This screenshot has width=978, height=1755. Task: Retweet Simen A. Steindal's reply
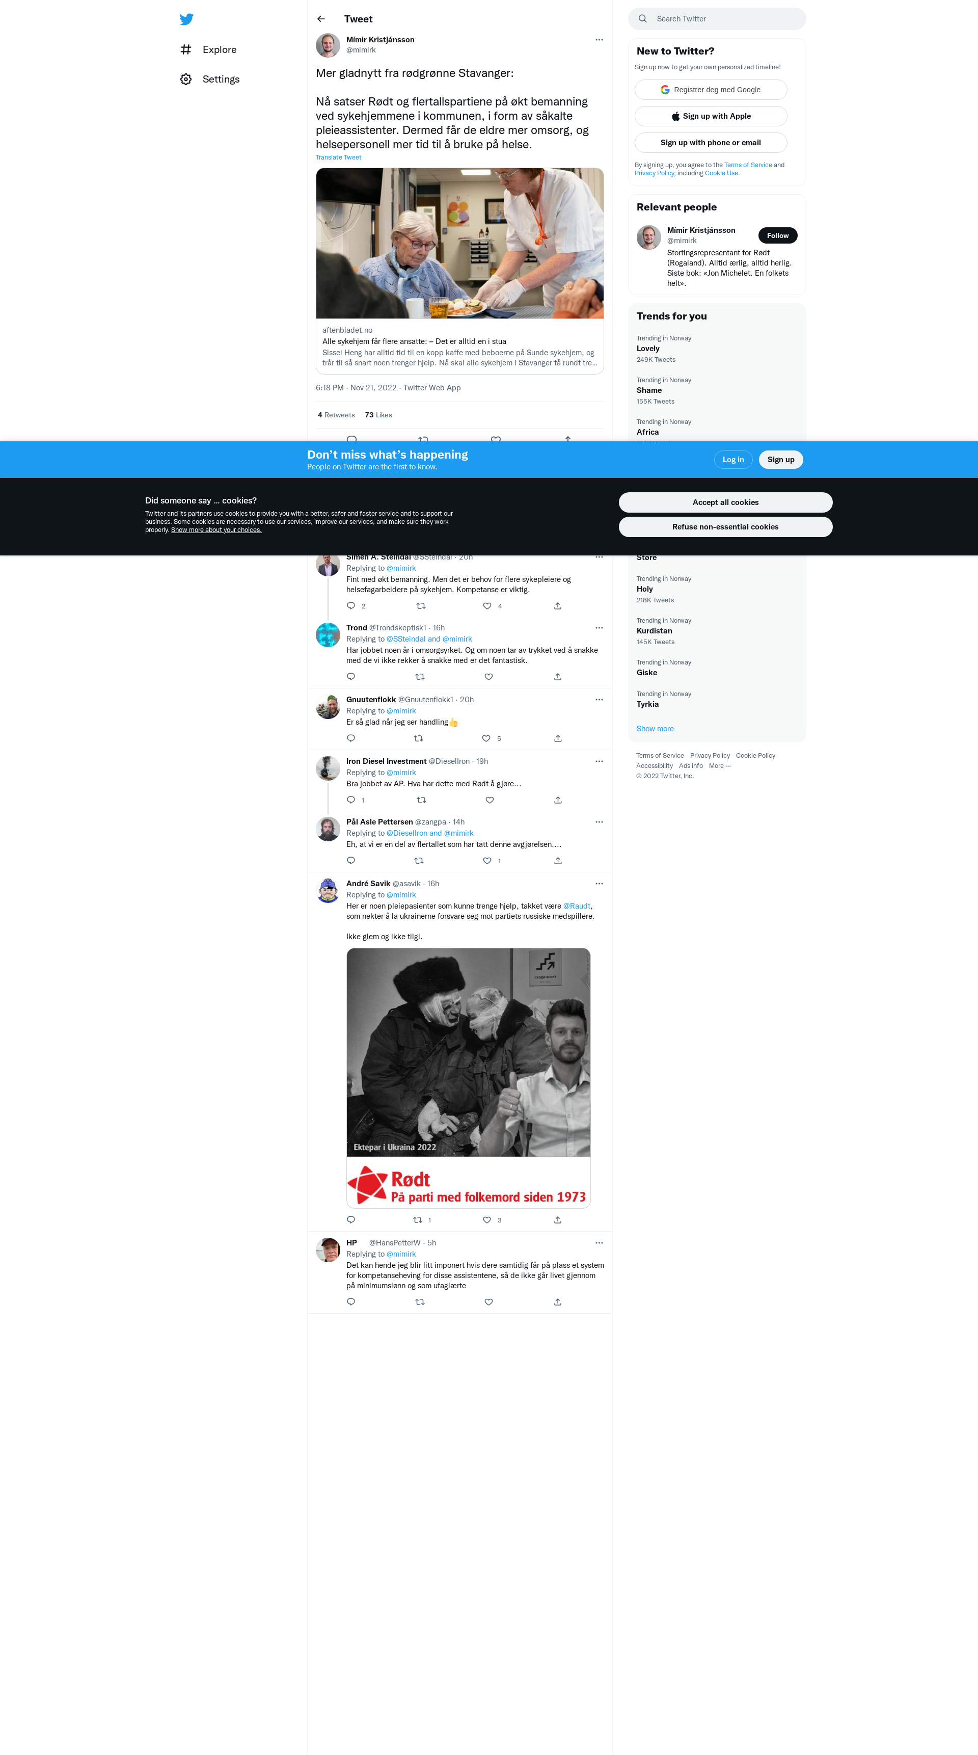pos(421,606)
